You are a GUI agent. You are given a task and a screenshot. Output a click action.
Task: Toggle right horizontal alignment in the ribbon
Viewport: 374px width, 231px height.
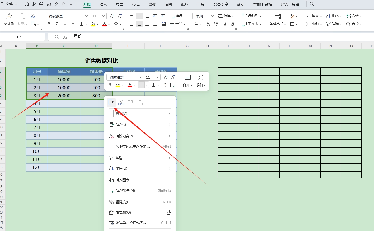click(x=147, y=24)
